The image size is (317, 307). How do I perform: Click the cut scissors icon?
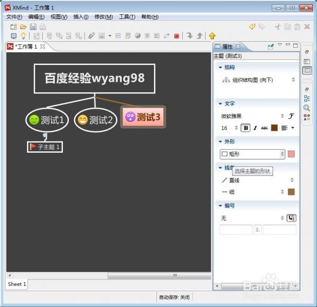(x=278, y=27)
